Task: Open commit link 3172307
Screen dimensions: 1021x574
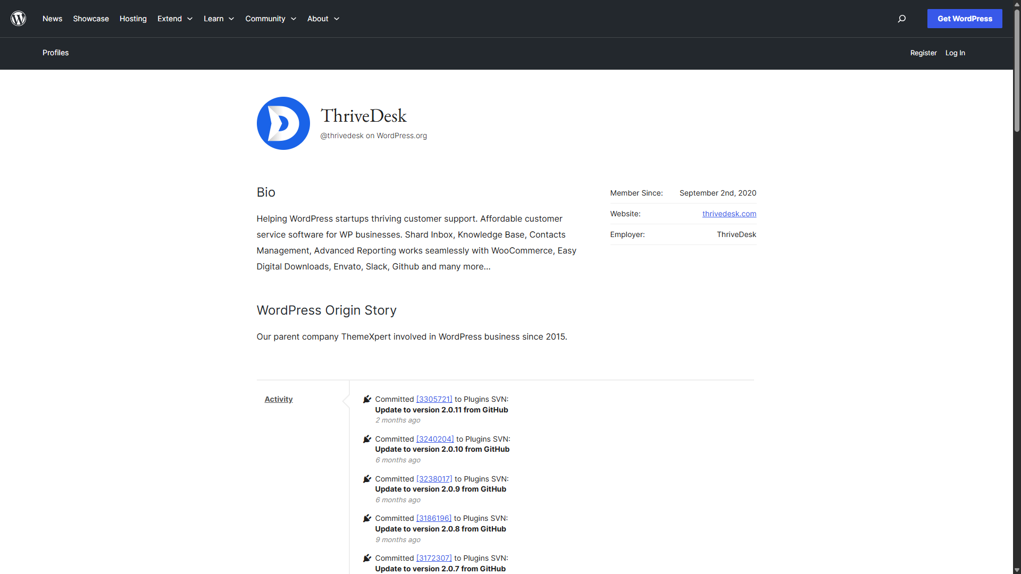Action: [434, 558]
